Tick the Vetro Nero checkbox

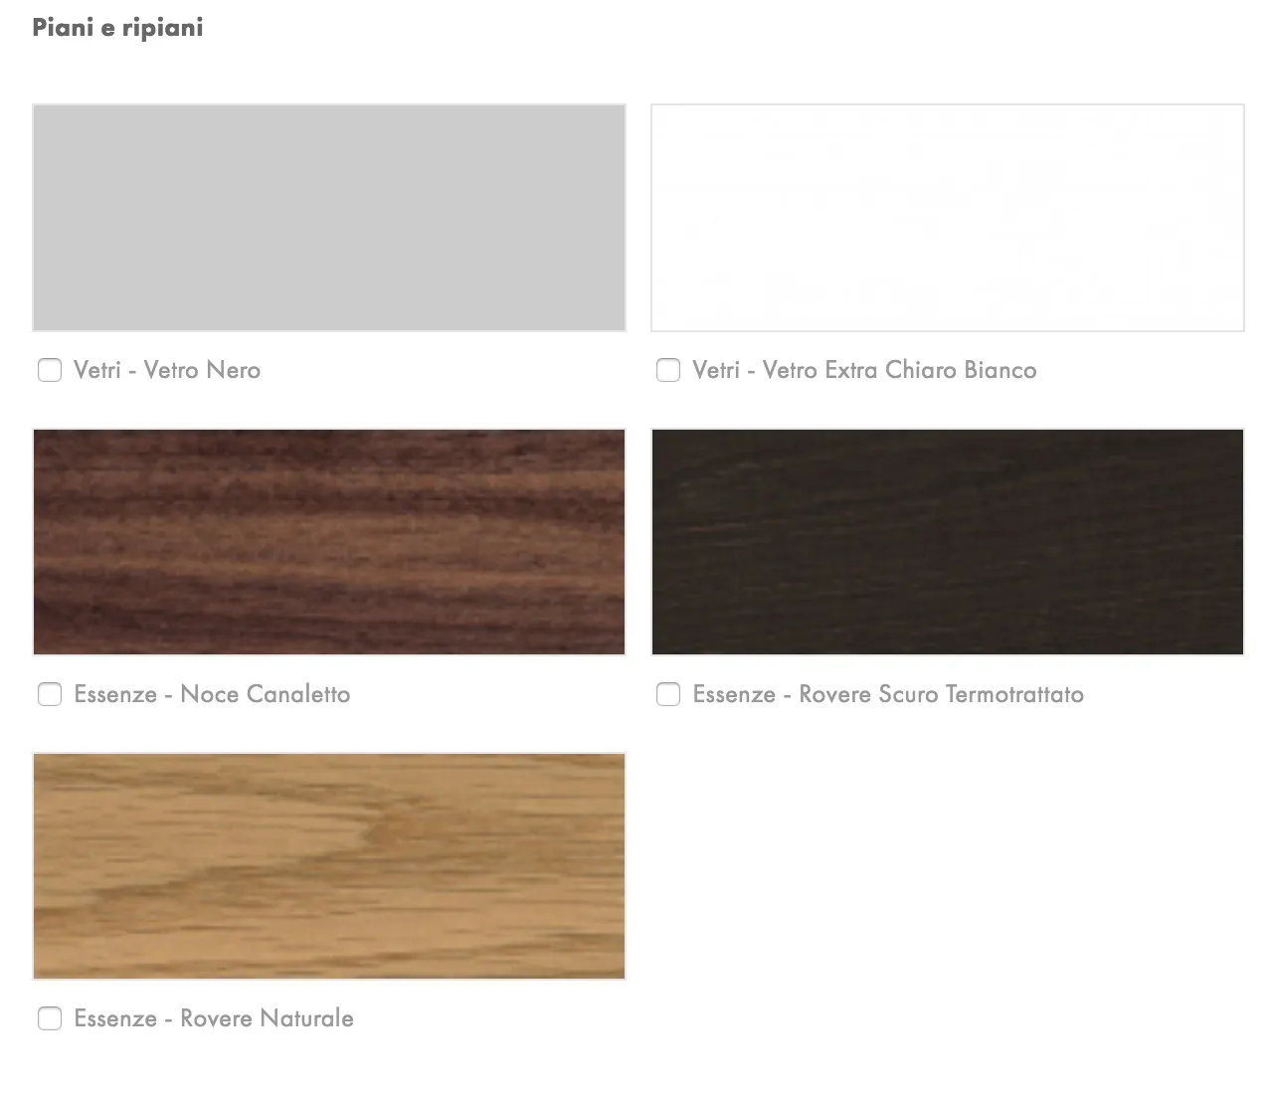tap(50, 370)
